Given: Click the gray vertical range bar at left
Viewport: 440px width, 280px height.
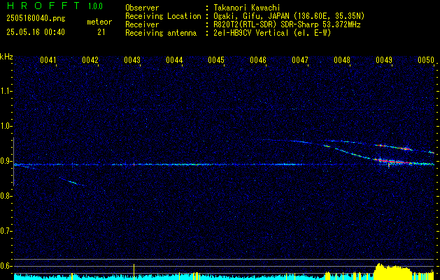Looking at the screenshot, I should (x=14, y=162).
